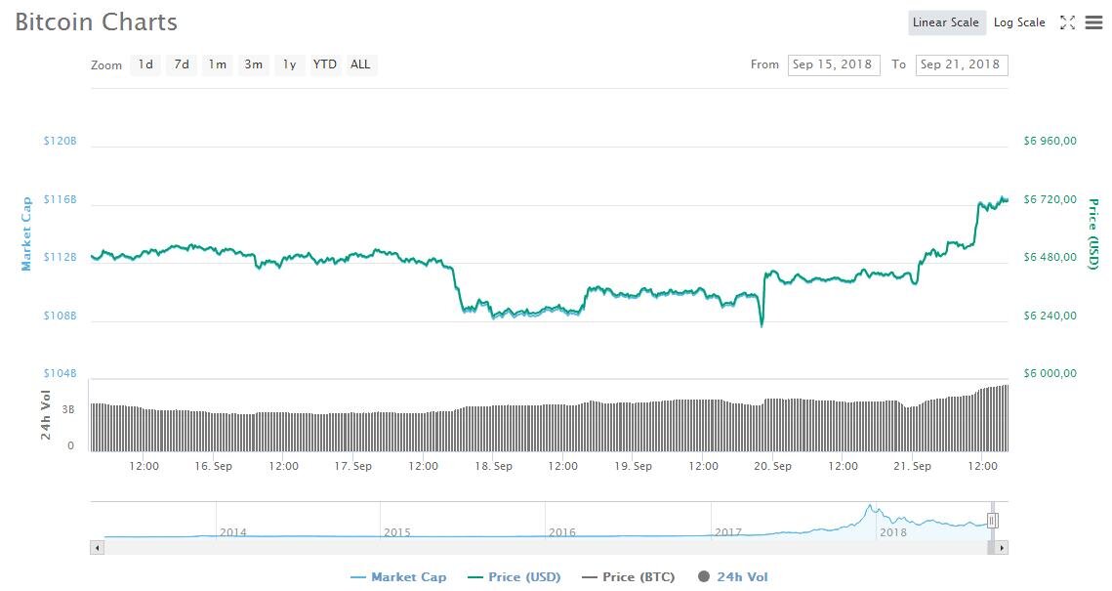Set zoom to 1m
The height and width of the screenshot is (591, 1112).
[217, 64]
